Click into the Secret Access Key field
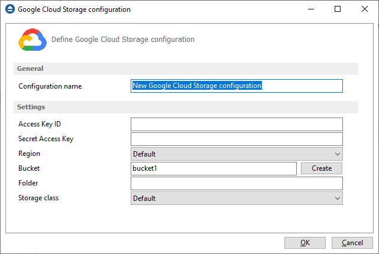Screen dimensions: 379x254 point(237,139)
